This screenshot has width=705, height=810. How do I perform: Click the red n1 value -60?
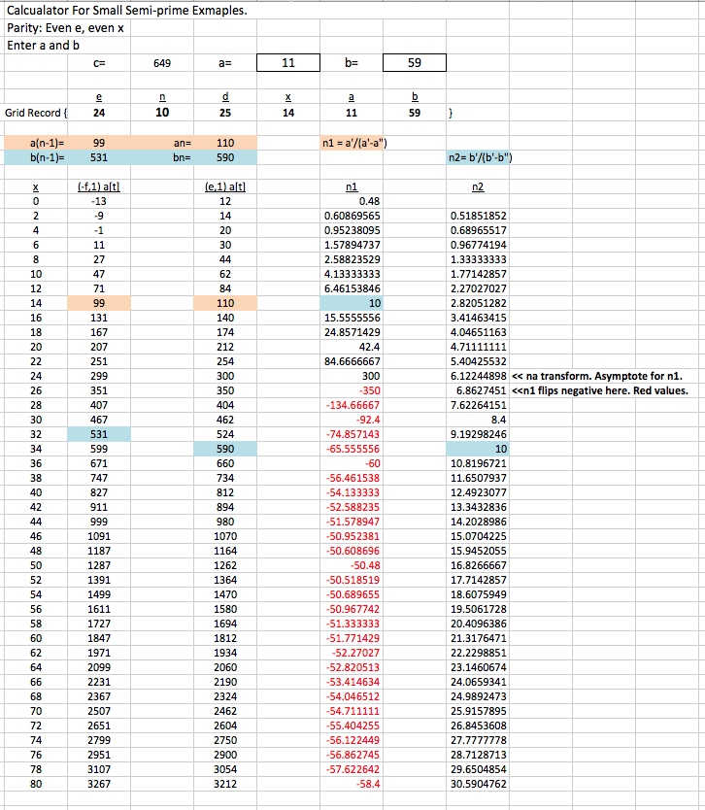[372, 463]
